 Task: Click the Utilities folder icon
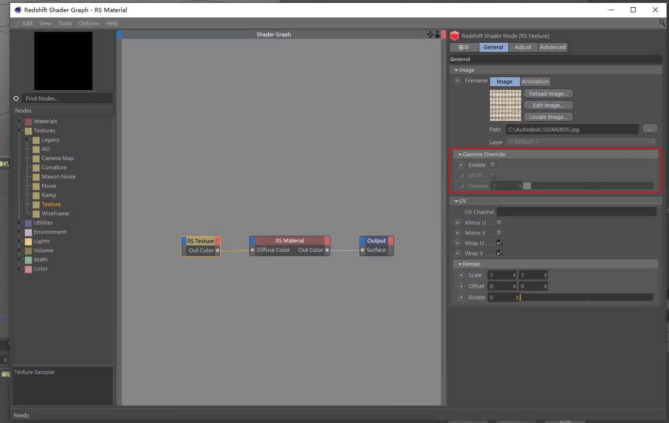click(x=29, y=223)
